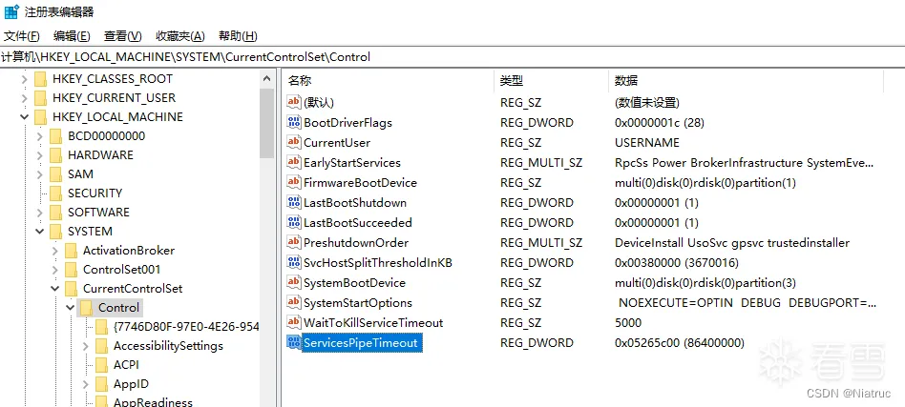905x407 pixels.
Task: Click the folder icon of HKEY_CLASSES_ROOT
Action: point(40,79)
